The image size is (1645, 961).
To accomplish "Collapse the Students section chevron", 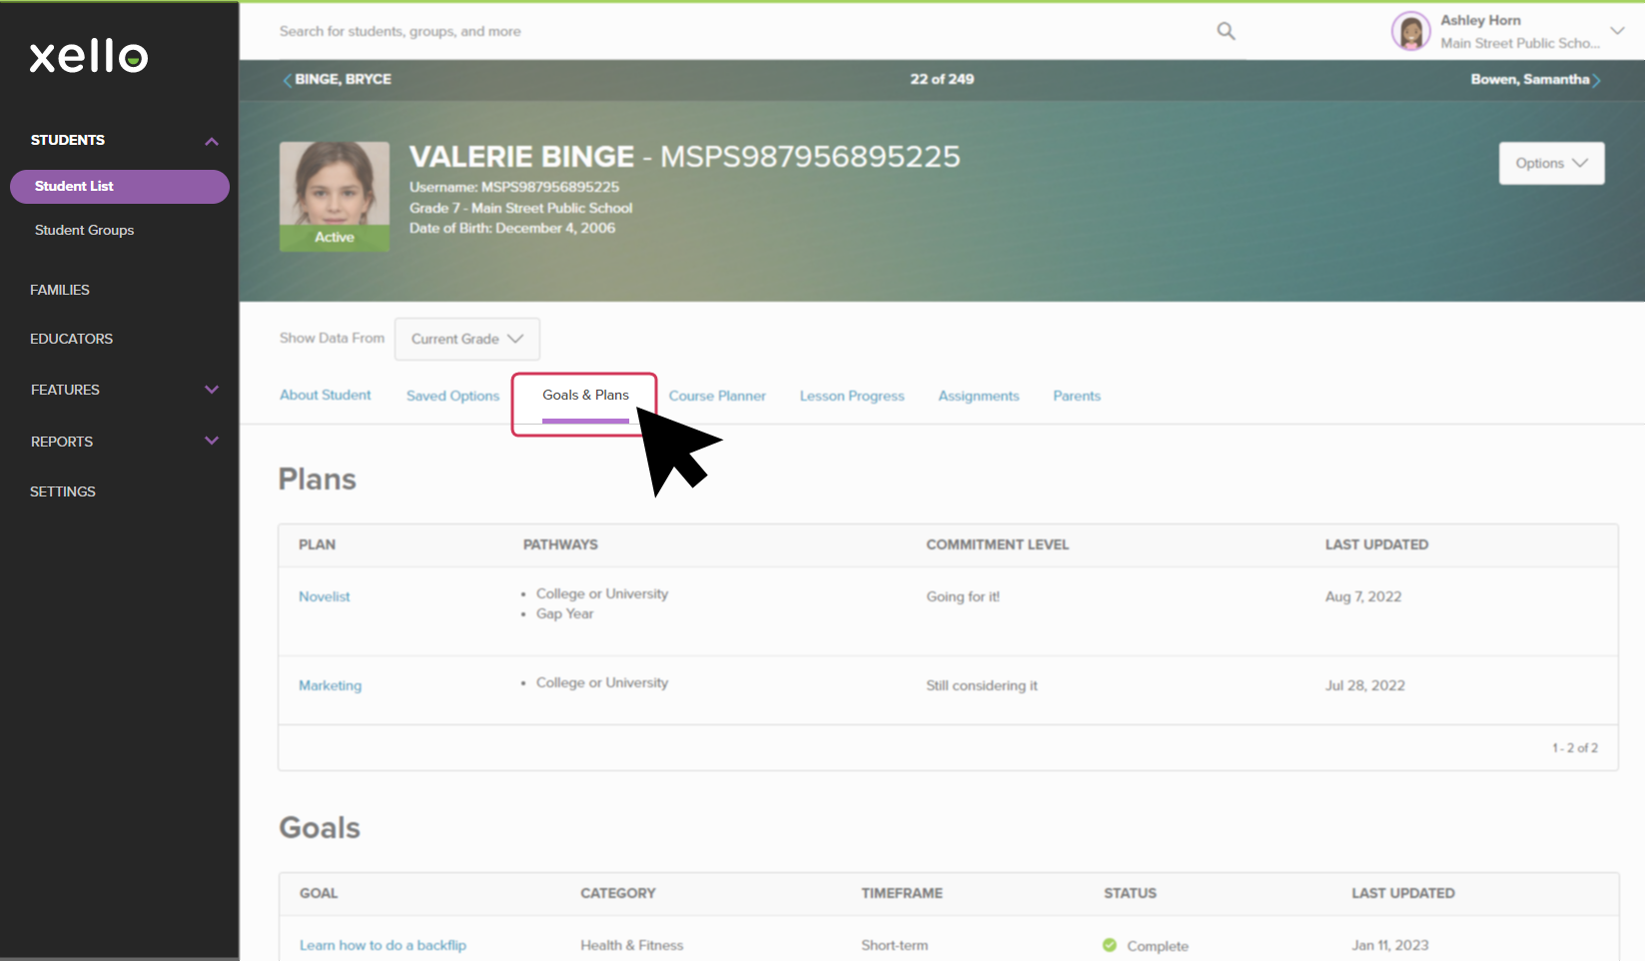I will (x=212, y=141).
